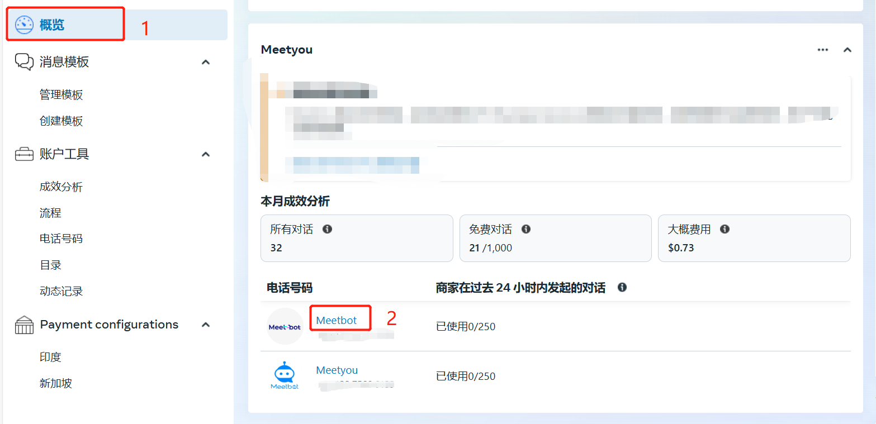Click info icon beside 大概费用
The width and height of the screenshot is (876, 424).
[725, 229]
